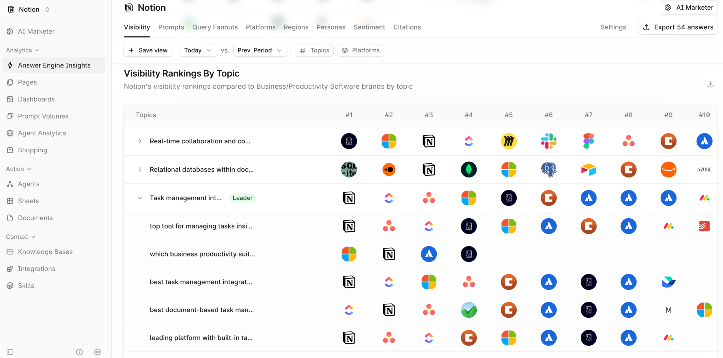This screenshot has height=358, width=723.
Task: Click green checkmark logo in document-based task row
Action: tap(469, 310)
